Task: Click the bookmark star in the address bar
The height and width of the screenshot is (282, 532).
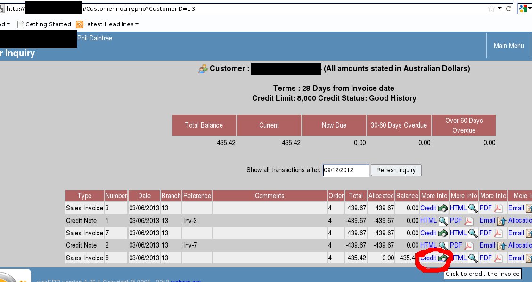Action: [491, 8]
